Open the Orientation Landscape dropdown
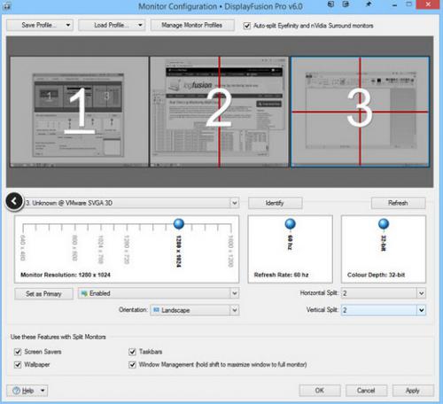The image size is (443, 404). point(195,310)
